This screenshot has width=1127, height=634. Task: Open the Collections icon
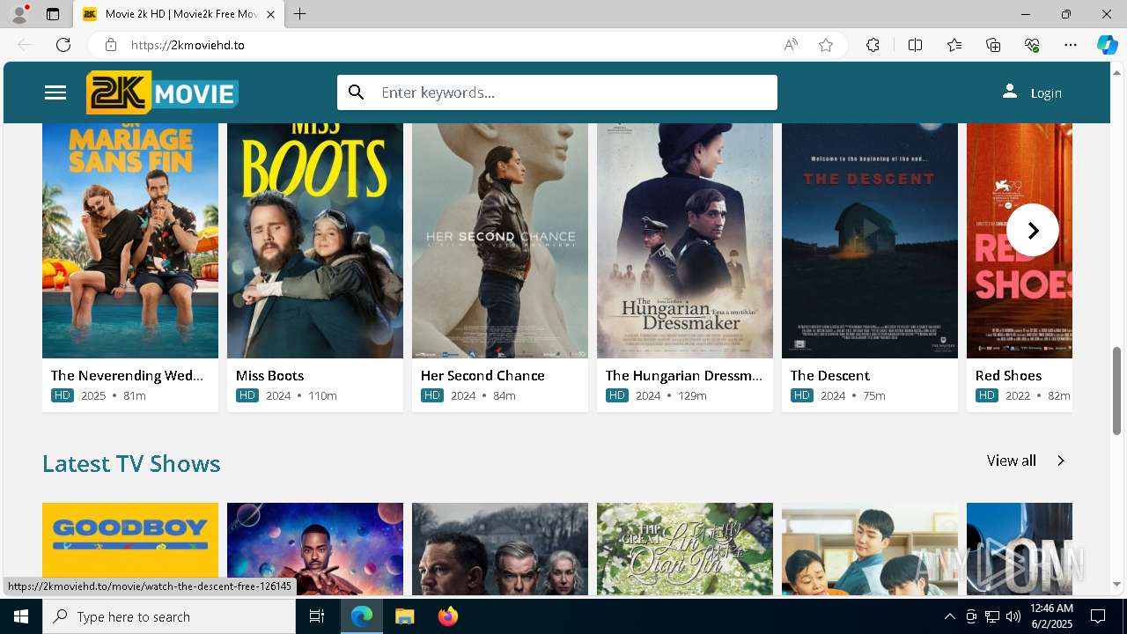(x=993, y=45)
